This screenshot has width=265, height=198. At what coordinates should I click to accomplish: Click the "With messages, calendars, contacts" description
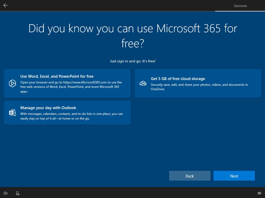click(x=71, y=116)
